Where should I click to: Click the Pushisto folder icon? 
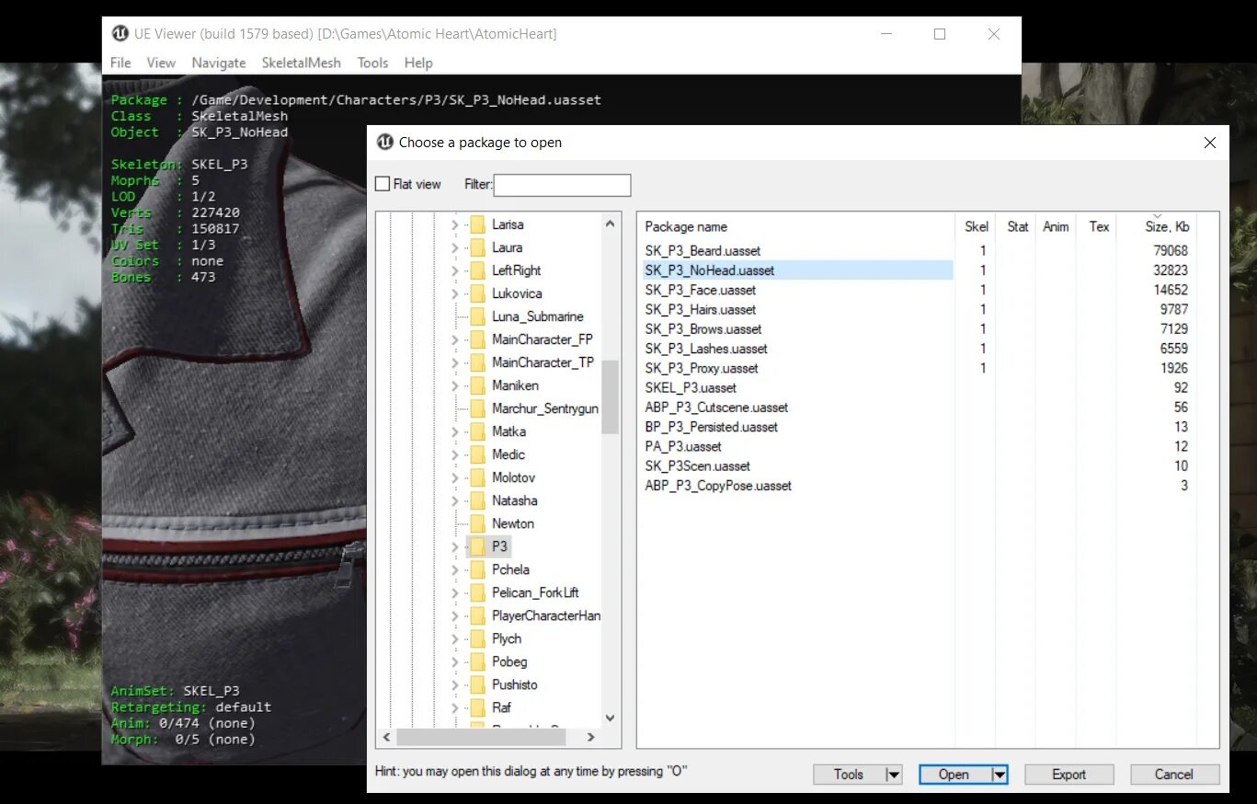click(477, 684)
